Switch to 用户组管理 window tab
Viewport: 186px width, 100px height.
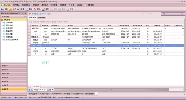click(89, 94)
